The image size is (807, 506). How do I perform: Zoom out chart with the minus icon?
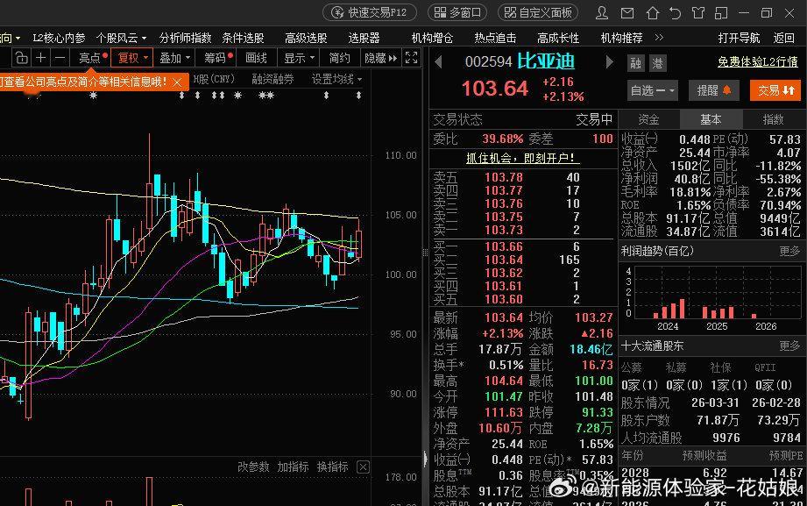pos(60,58)
